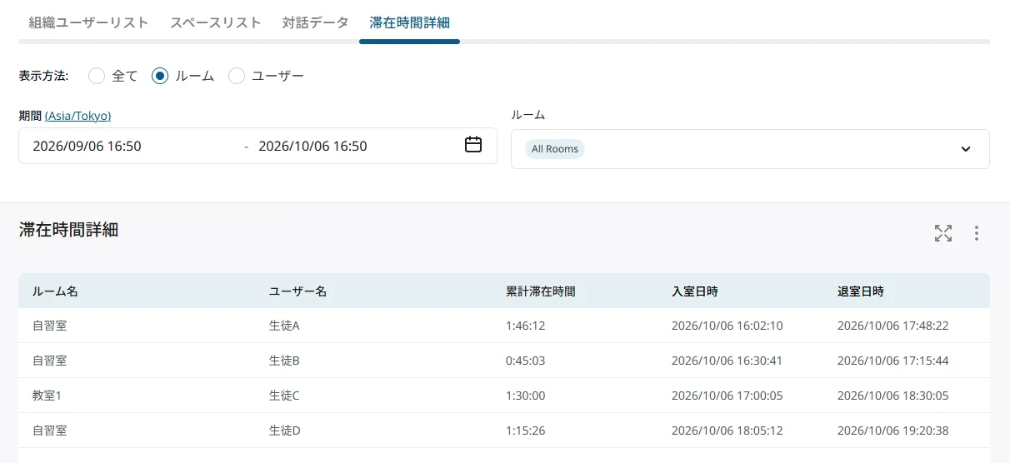Edit the start date 2026/09/06 16:50

click(87, 146)
